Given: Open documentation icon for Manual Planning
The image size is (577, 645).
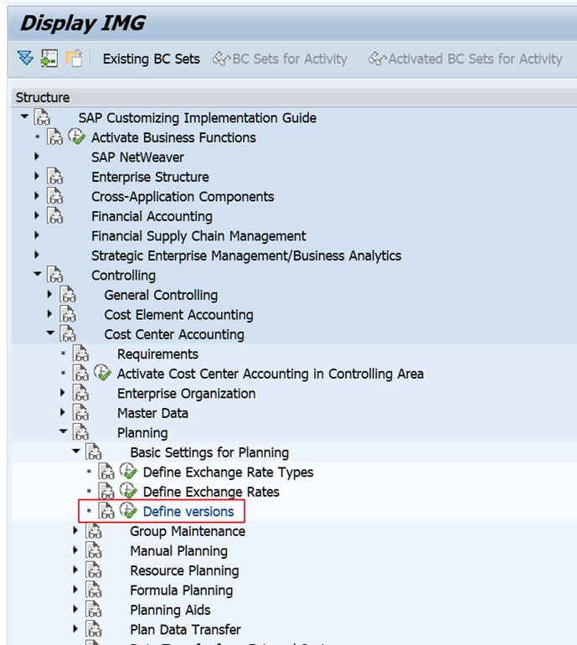Looking at the screenshot, I should point(93,550).
